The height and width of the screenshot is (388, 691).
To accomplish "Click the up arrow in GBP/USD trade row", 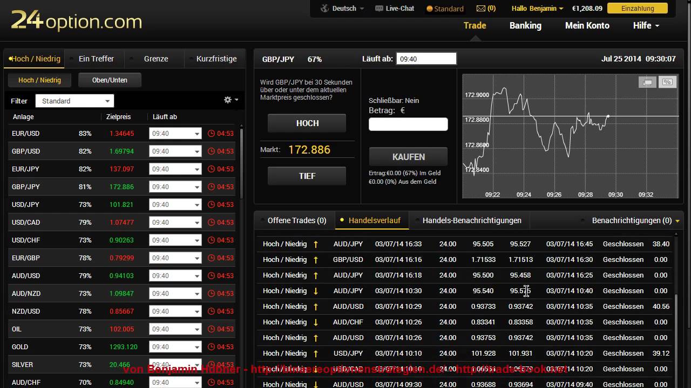I will [316, 260].
